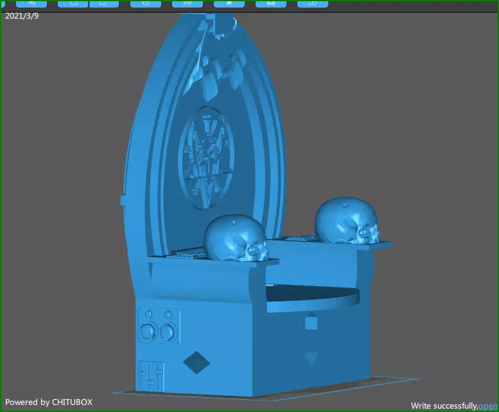
Task: Click the "open" link after Write successfully
Action: (487, 406)
